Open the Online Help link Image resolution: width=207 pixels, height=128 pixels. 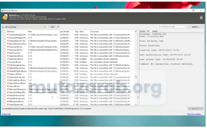point(6,114)
